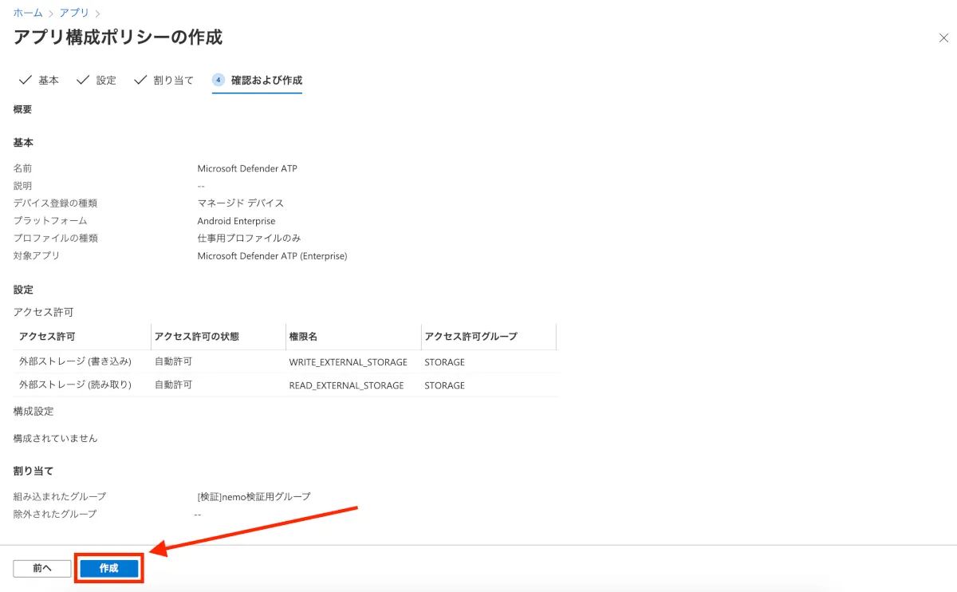Viewport: 957px width, 592px height.
Task: Click the checkmark icon beside 割り当て
Action: pyautogui.click(x=140, y=80)
